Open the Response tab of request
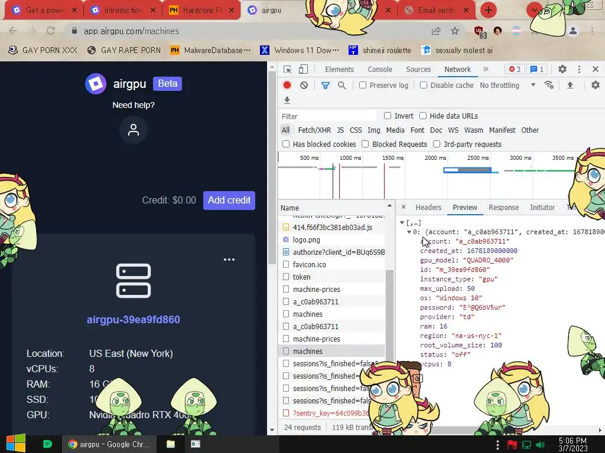This screenshot has width=605, height=453. point(503,207)
